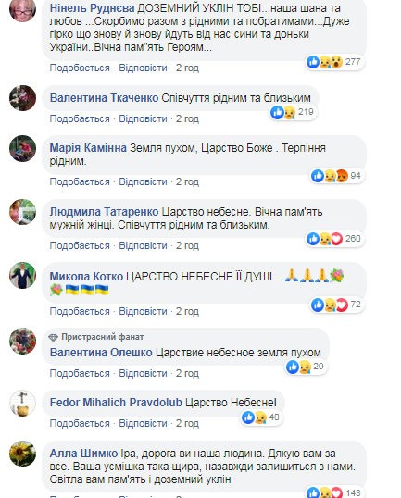Reply to Fedor Mihalich Pravdolub's comment
Screen dimensions: 401x498
click(143, 423)
